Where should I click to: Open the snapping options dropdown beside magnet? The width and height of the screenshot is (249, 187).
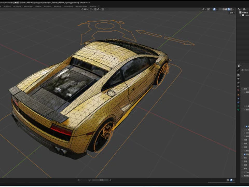(x=99, y=9)
